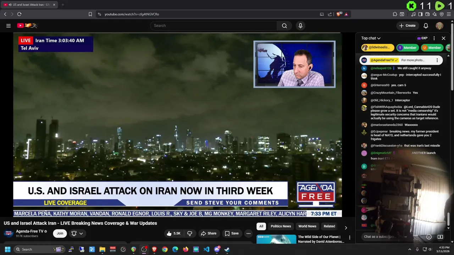Open the YouTube hamburger guide menu
The height and width of the screenshot is (255, 454).
tap(9, 25)
